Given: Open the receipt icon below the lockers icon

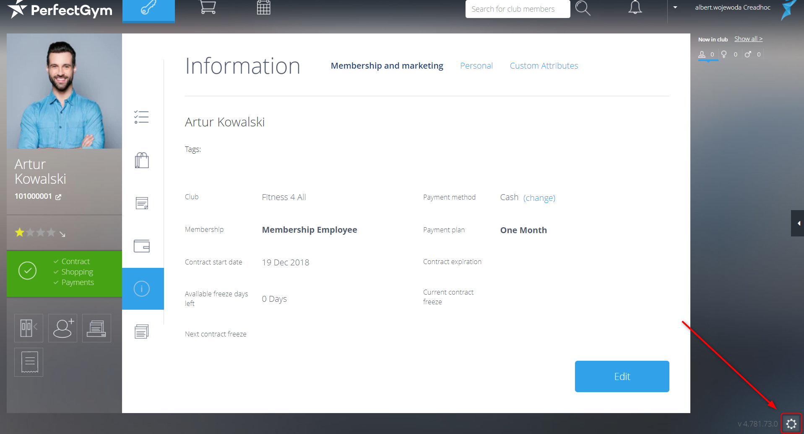Looking at the screenshot, I should [x=29, y=362].
